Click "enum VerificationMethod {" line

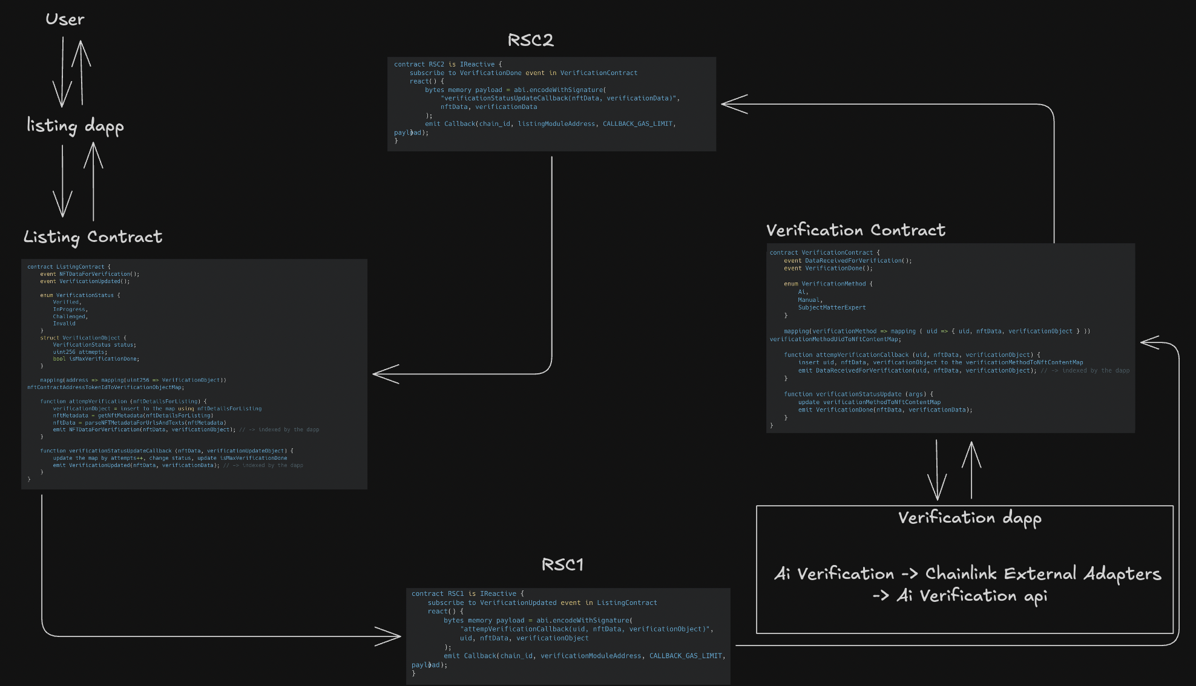tap(828, 284)
